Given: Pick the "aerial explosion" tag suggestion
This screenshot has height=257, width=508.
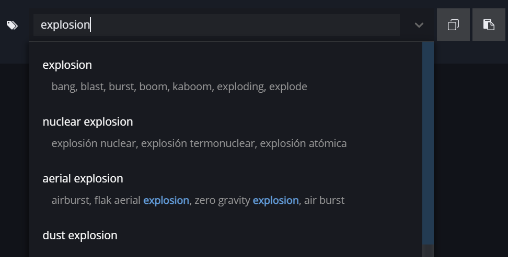Looking at the screenshot, I should pos(83,179).
